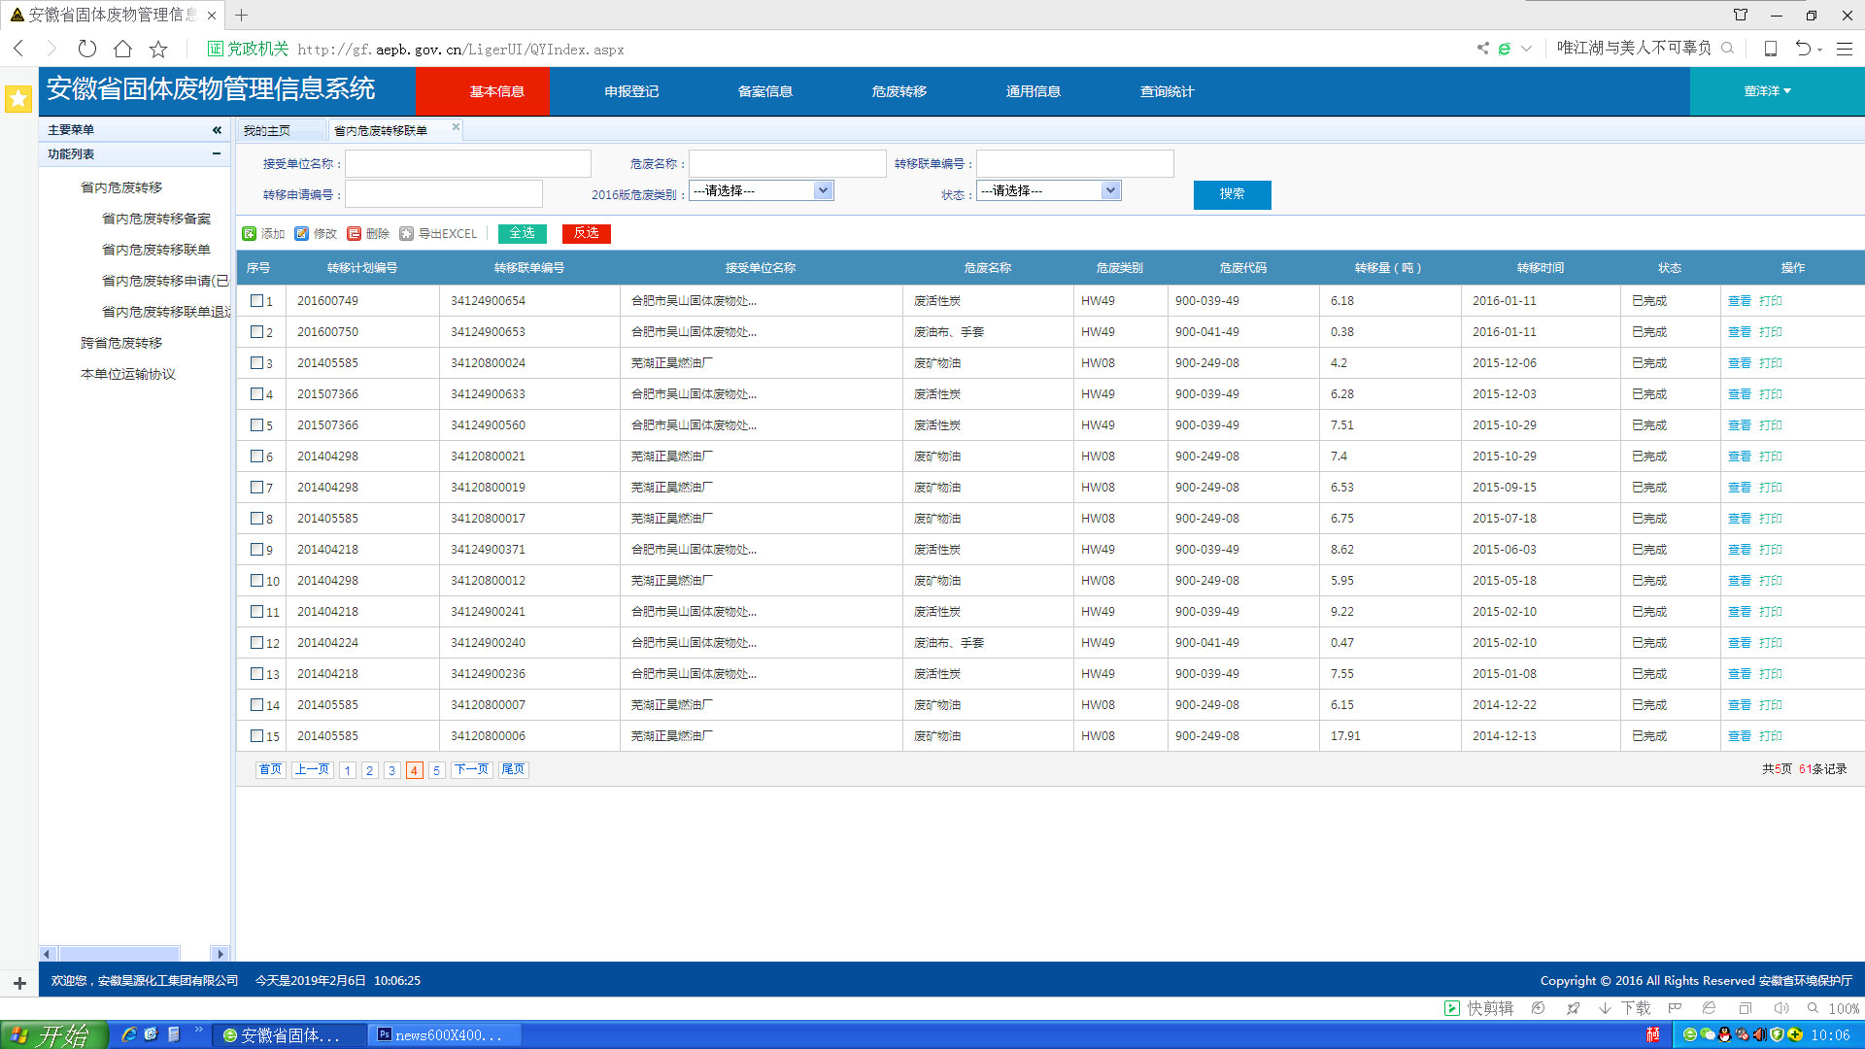Screen dimensions: 1865x1049
Task: Click the 接受单位名称 input field
Action: [x=468, y=164]
